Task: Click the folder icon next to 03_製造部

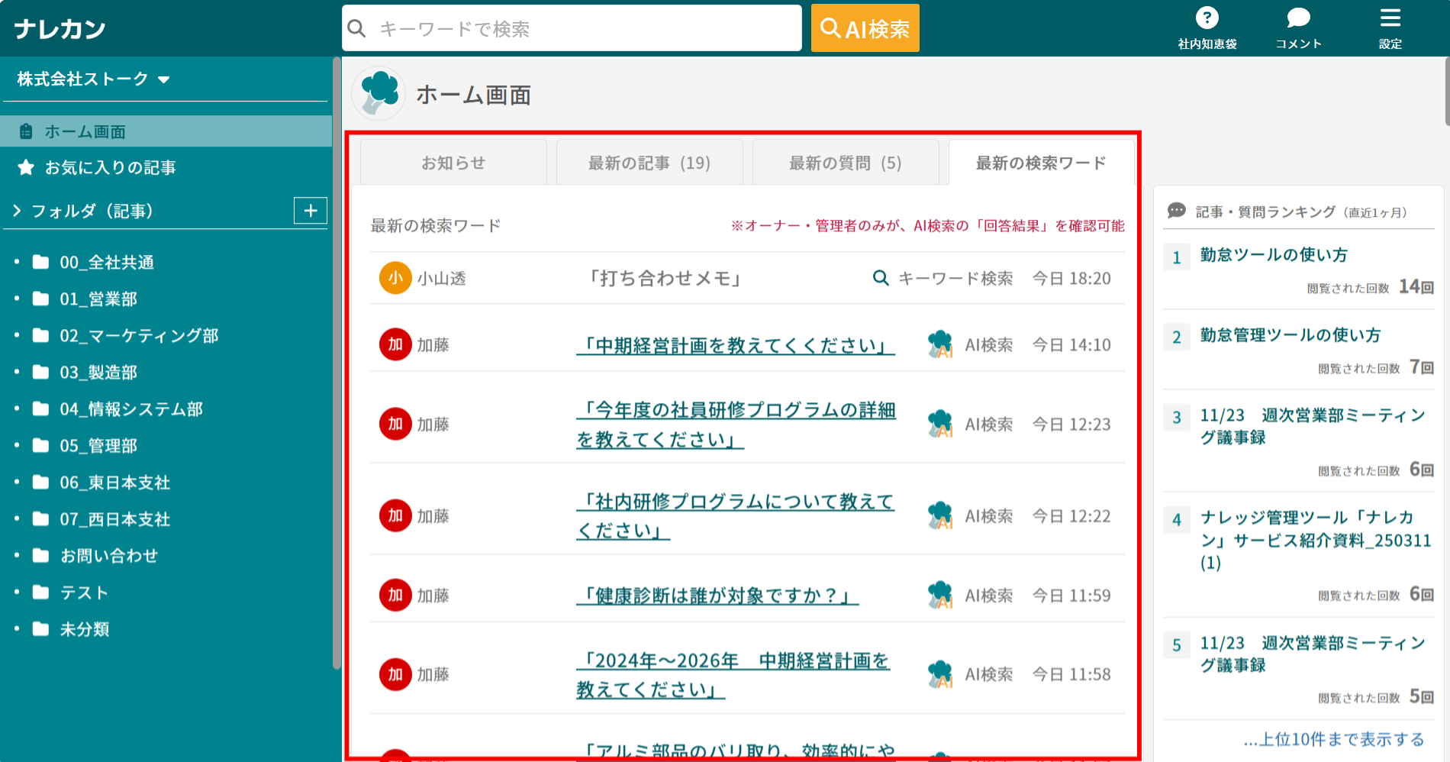Action: coord(40,373)
